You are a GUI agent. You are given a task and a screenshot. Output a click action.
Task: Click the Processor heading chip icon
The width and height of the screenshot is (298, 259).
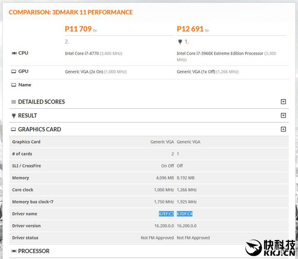pos(14,251)
